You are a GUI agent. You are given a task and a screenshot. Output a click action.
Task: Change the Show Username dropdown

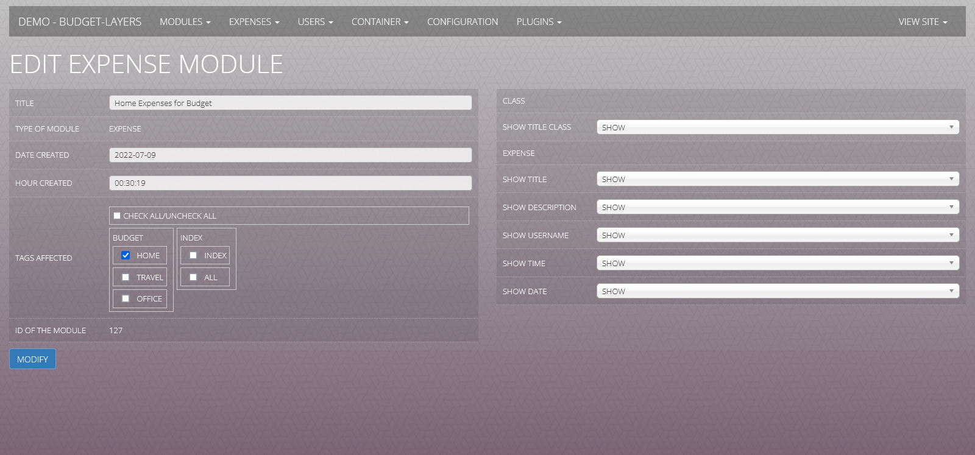(x=778, y=235)
